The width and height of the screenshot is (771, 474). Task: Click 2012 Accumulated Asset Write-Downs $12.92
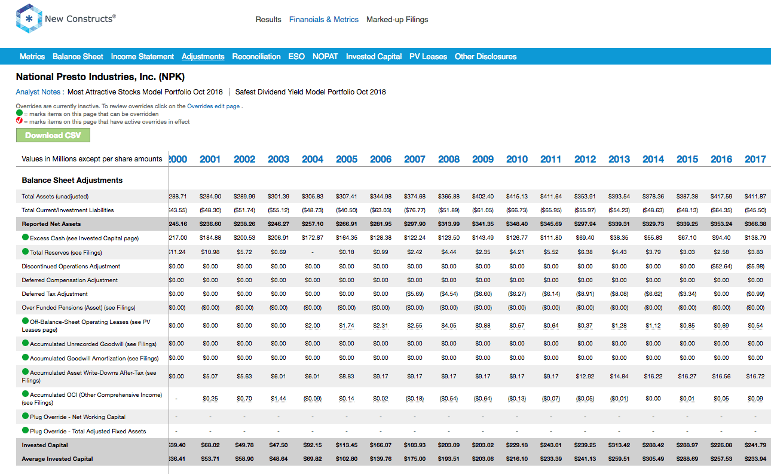coord(585,377)
